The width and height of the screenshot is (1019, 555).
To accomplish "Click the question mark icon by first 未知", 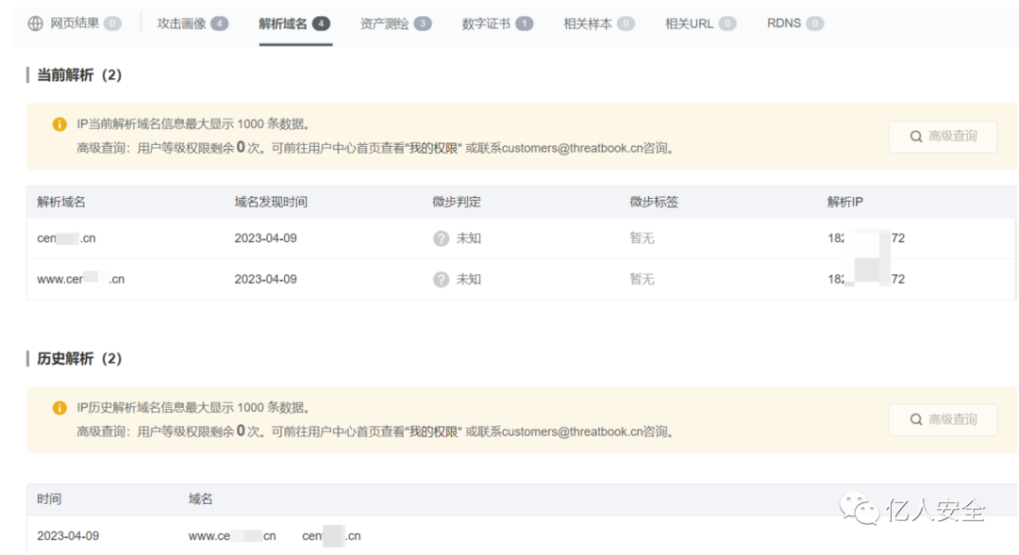I will click(x=440, y=237).
